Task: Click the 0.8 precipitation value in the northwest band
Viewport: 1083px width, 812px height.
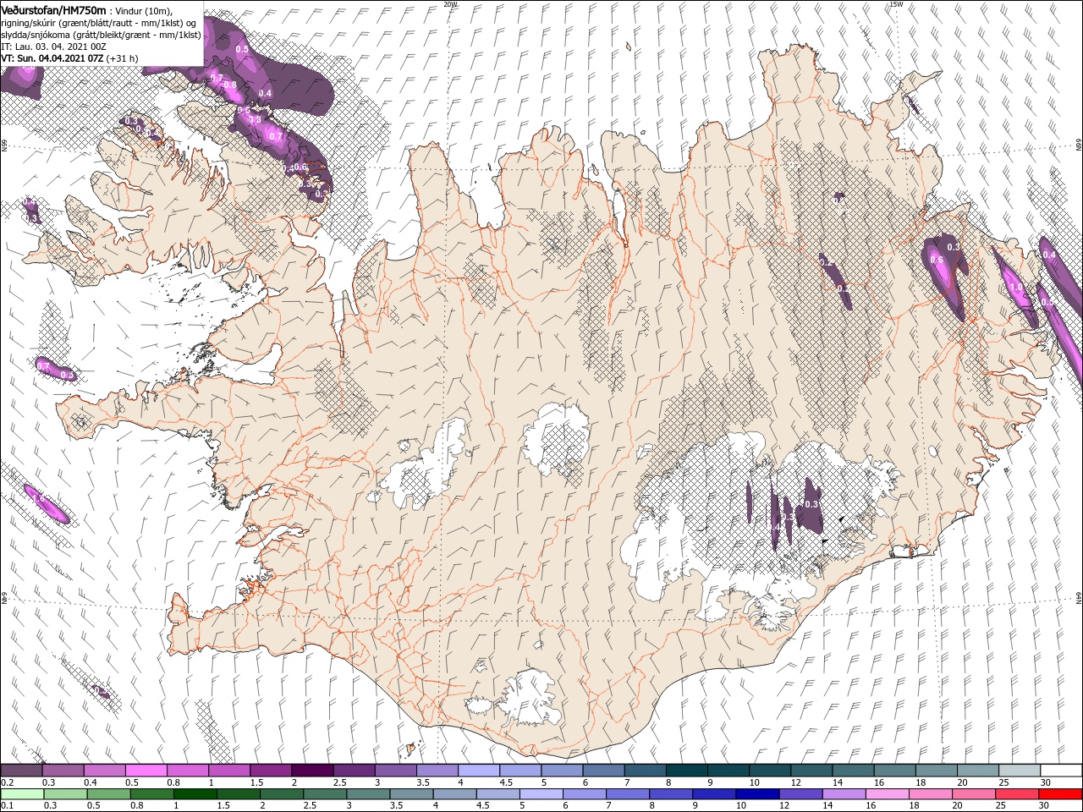Action: pos(229,85)
